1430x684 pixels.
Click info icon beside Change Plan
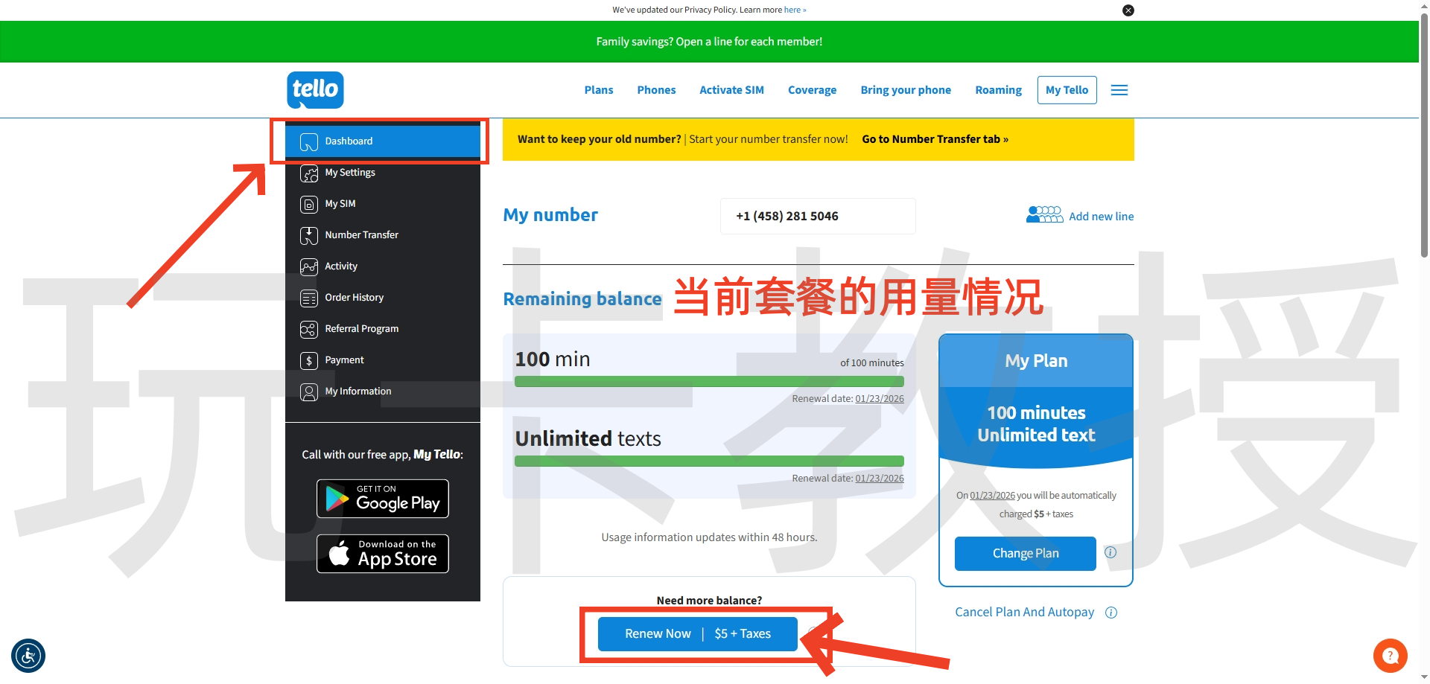coord(1110,552)
